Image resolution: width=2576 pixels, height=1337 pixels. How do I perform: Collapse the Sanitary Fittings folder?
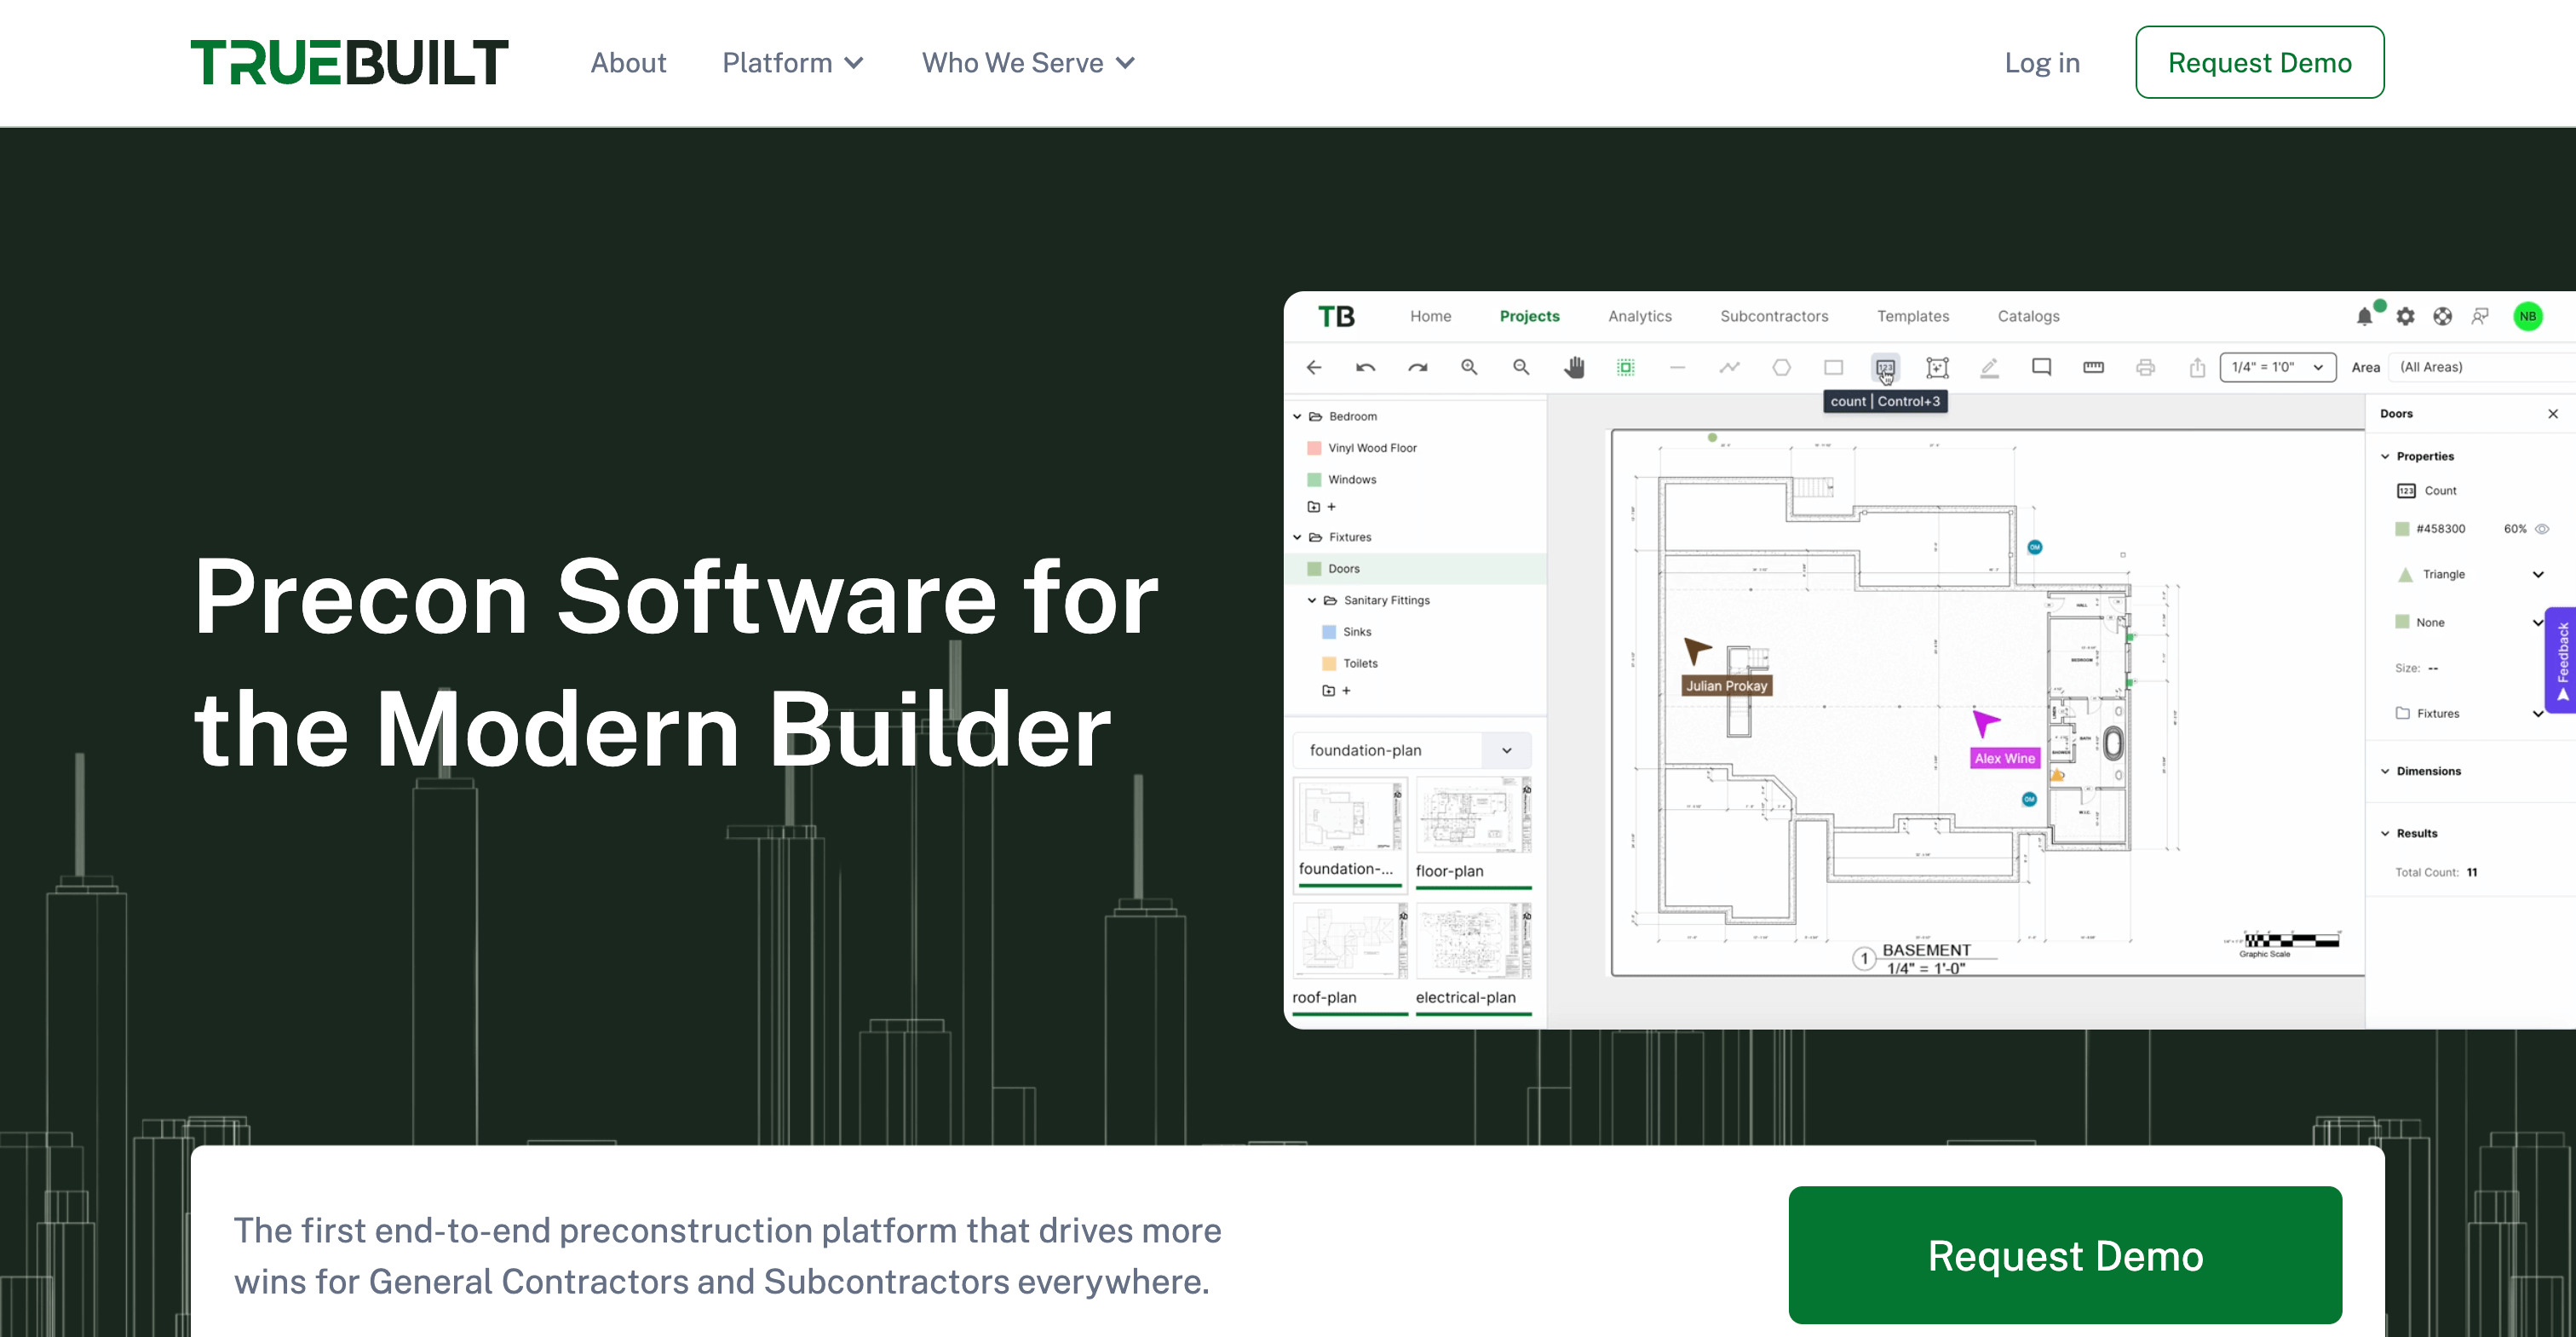[x=1312, y=600]
